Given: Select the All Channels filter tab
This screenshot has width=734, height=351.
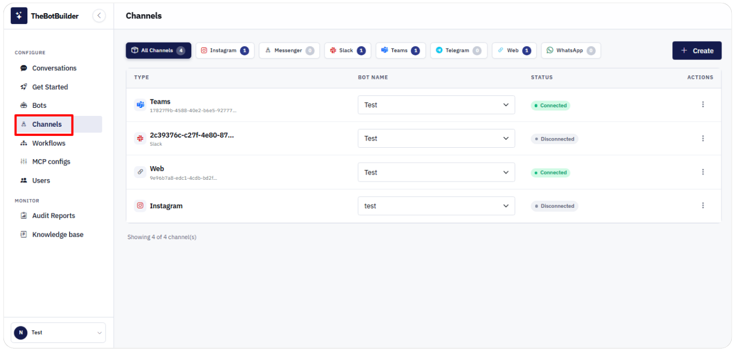Looking at the screenshot, I should click(x=158, y=50).
